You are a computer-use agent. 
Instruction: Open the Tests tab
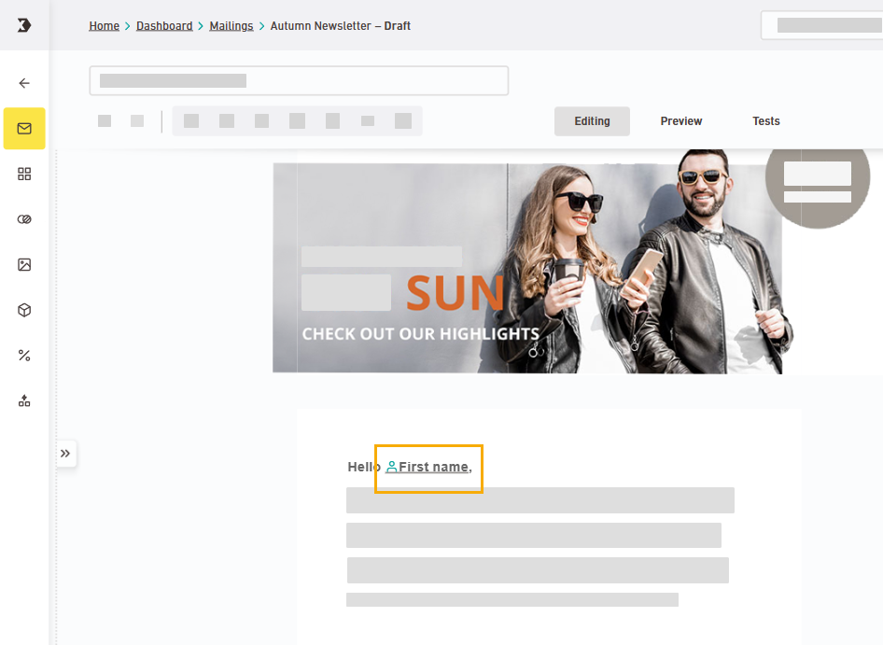766,121
